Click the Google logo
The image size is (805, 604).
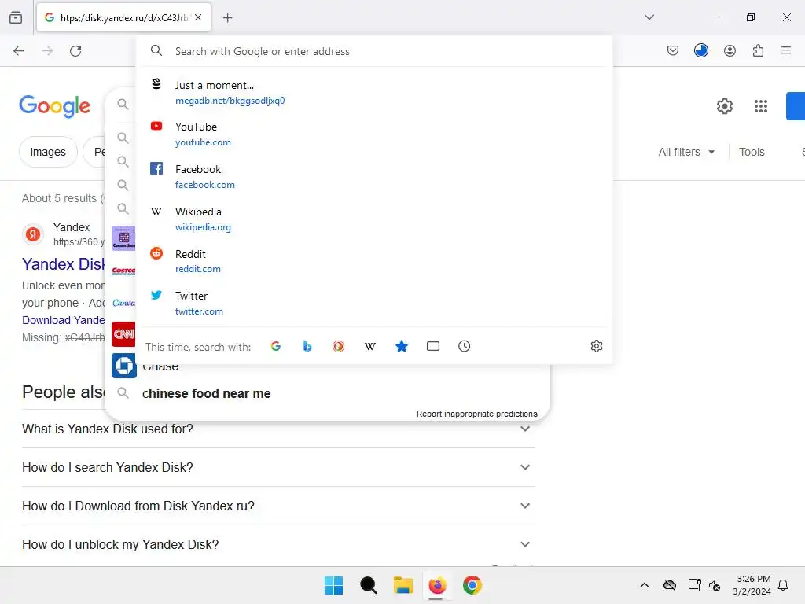pos(54,106)
